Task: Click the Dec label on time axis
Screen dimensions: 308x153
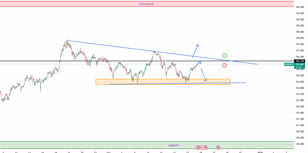Action: [x=109, y=152]
